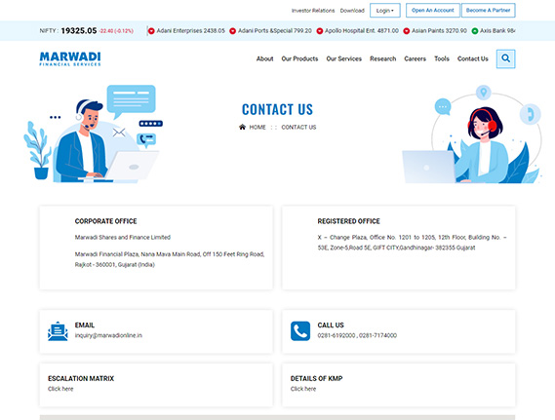Click the Apollo Hospital Ent. 4871.00 ticker
555x420 pixels.
(362, 31)
